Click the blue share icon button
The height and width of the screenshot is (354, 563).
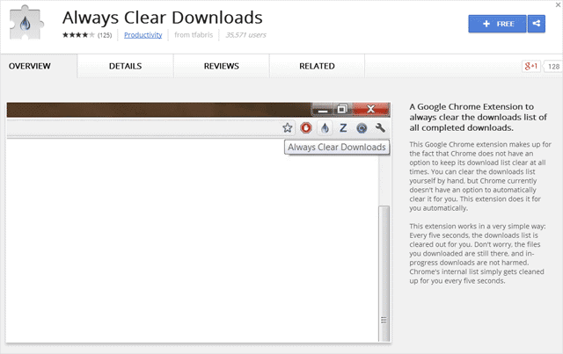[536, 25]
